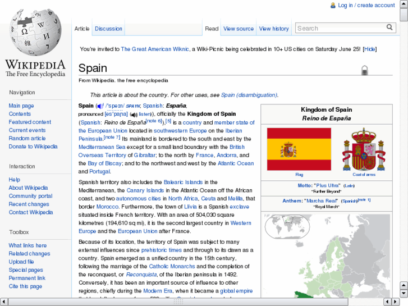Screen dimensions: 408x306
Task: Open the Canary Islands link
Action: tap(145, 190)
